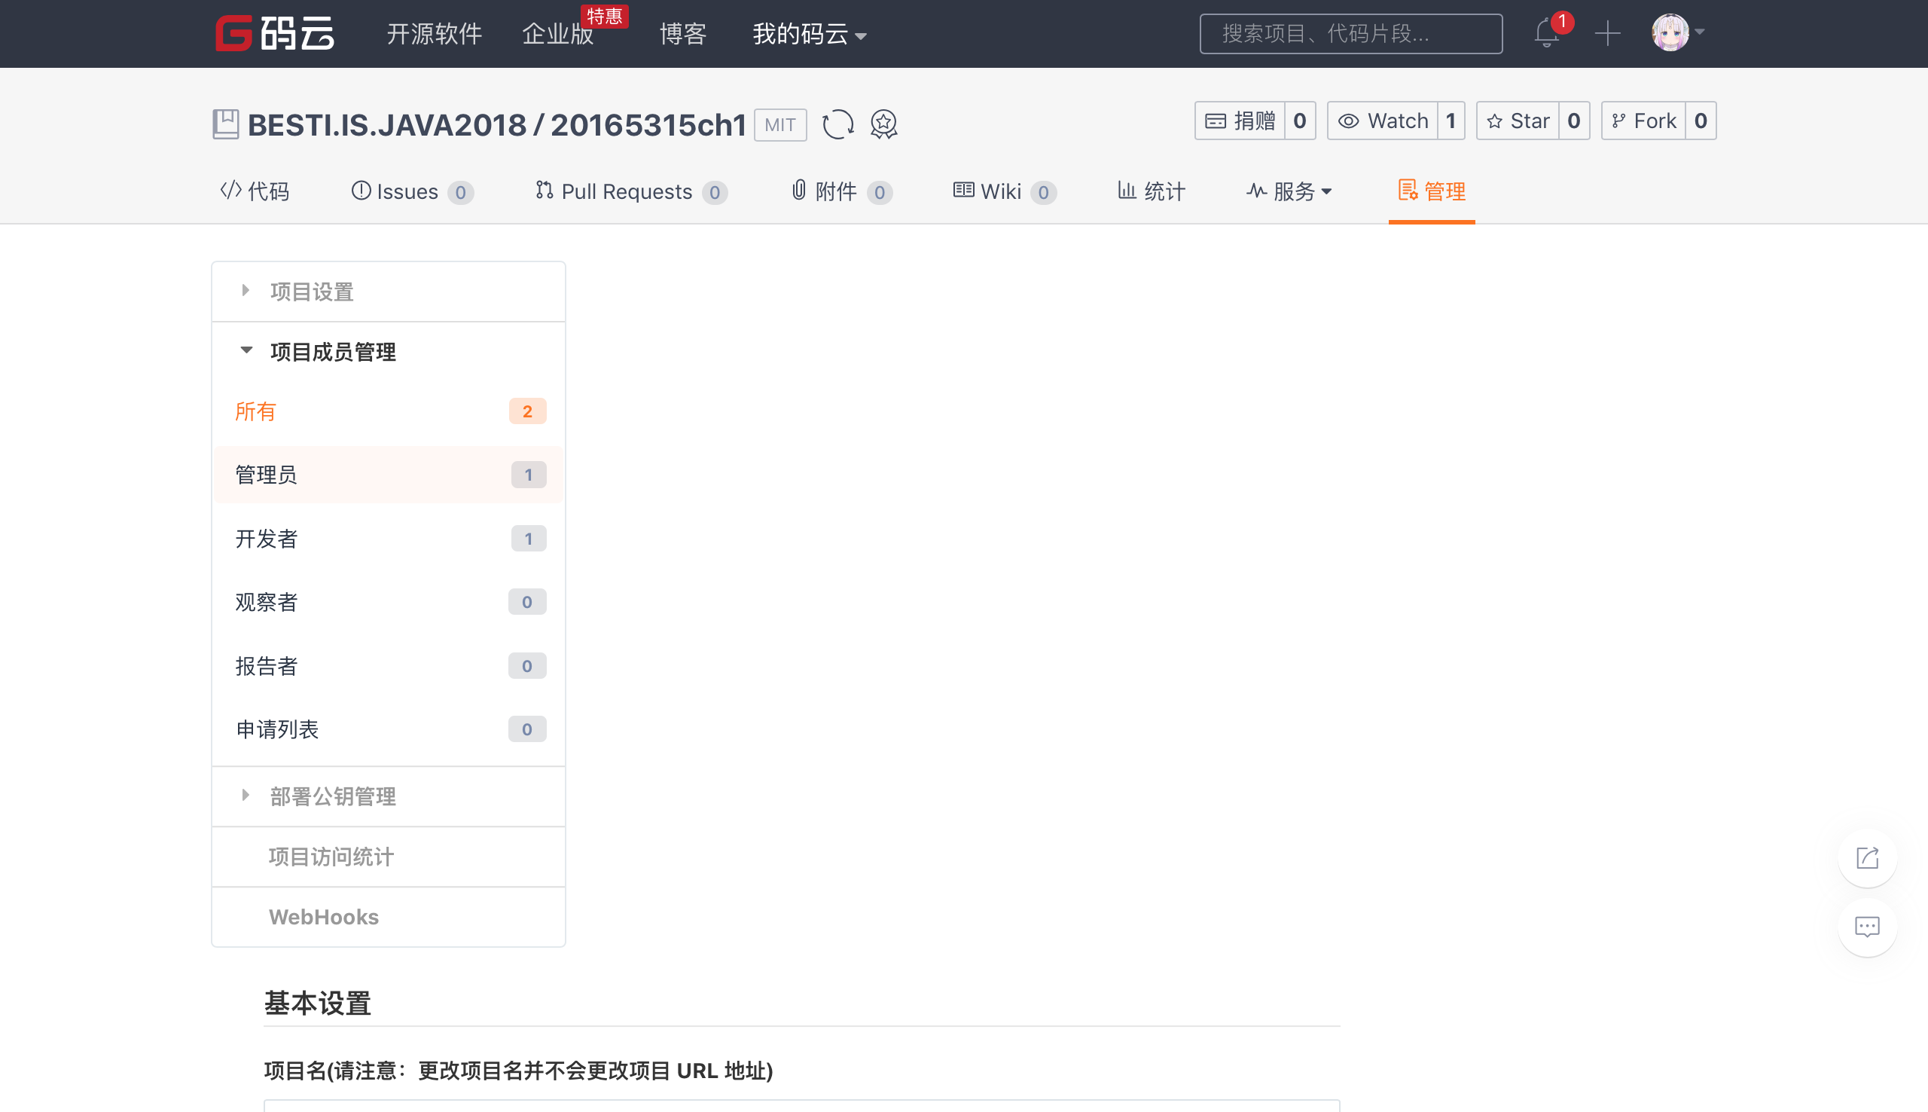
Task: Click the project search input field
Action: [x=1350, y=34]
